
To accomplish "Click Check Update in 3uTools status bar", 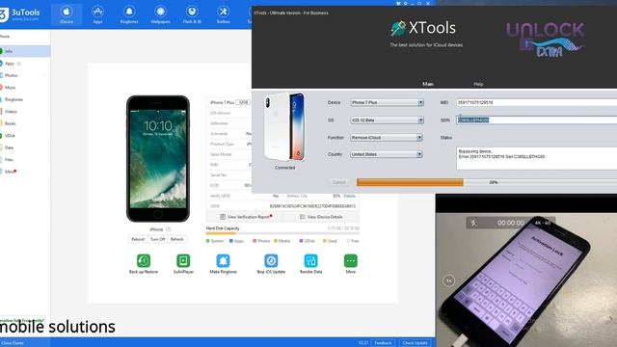I will coord(415,343).
